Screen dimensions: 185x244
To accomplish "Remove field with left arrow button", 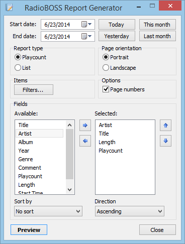I will pyautogui.click(x=85, y=141).
